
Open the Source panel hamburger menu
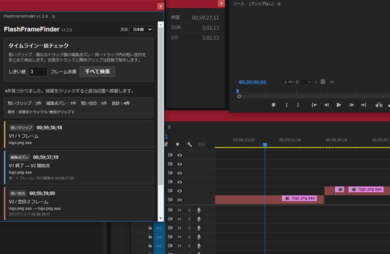pyautogui.click(x=279, y=4)
